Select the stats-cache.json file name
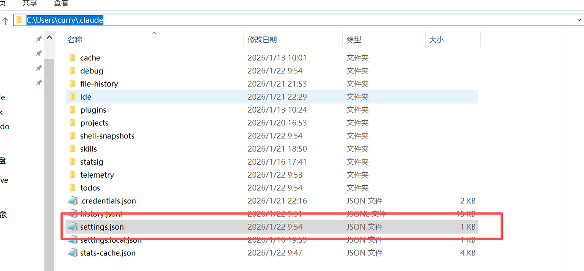Screen dimensions: 584x271 pos(108,253)
